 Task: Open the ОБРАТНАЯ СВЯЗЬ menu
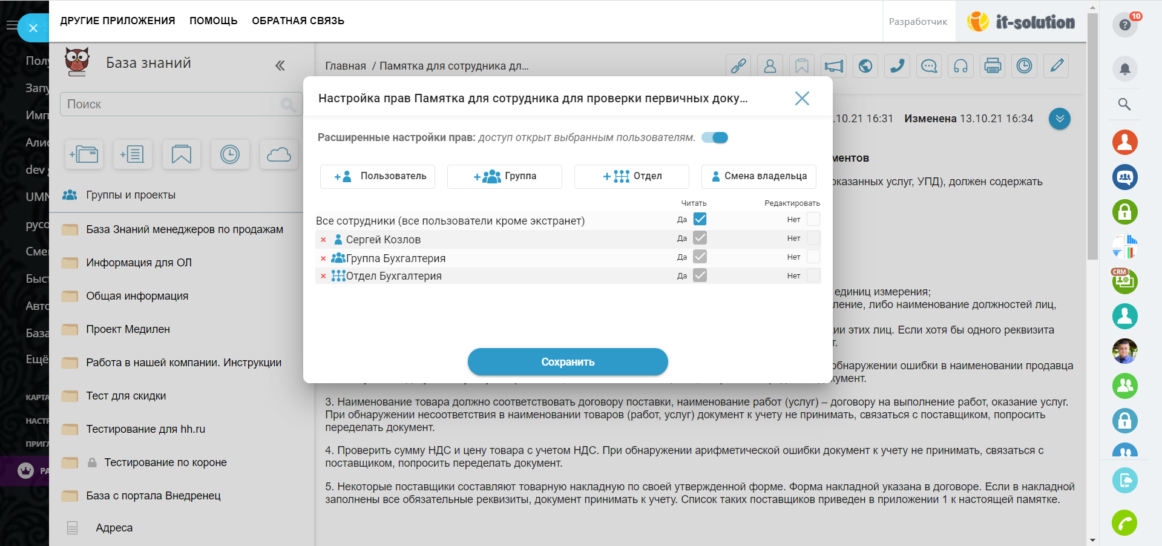pyautogui.click(x=298, y=21)
